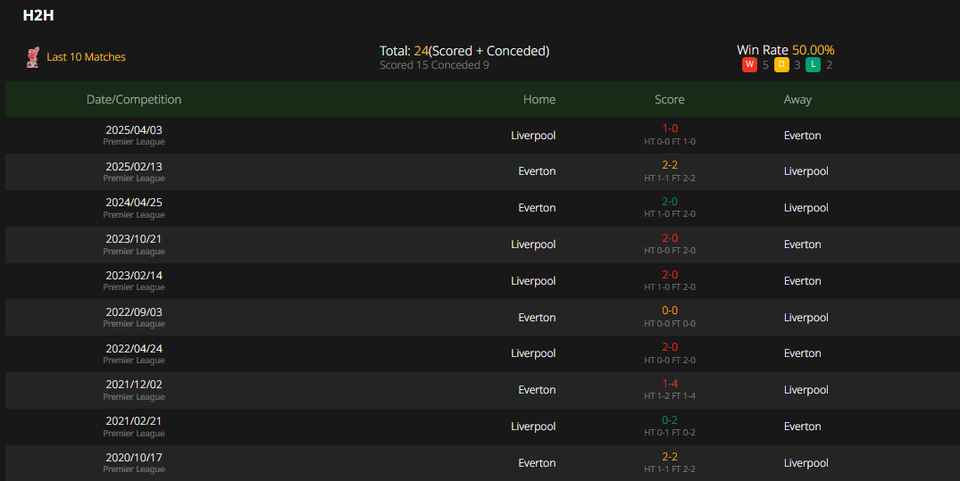The image size is (960, 481).
Task: Open the green 2-0 score on 2024/04/25
Action: (x=670, y=202)
